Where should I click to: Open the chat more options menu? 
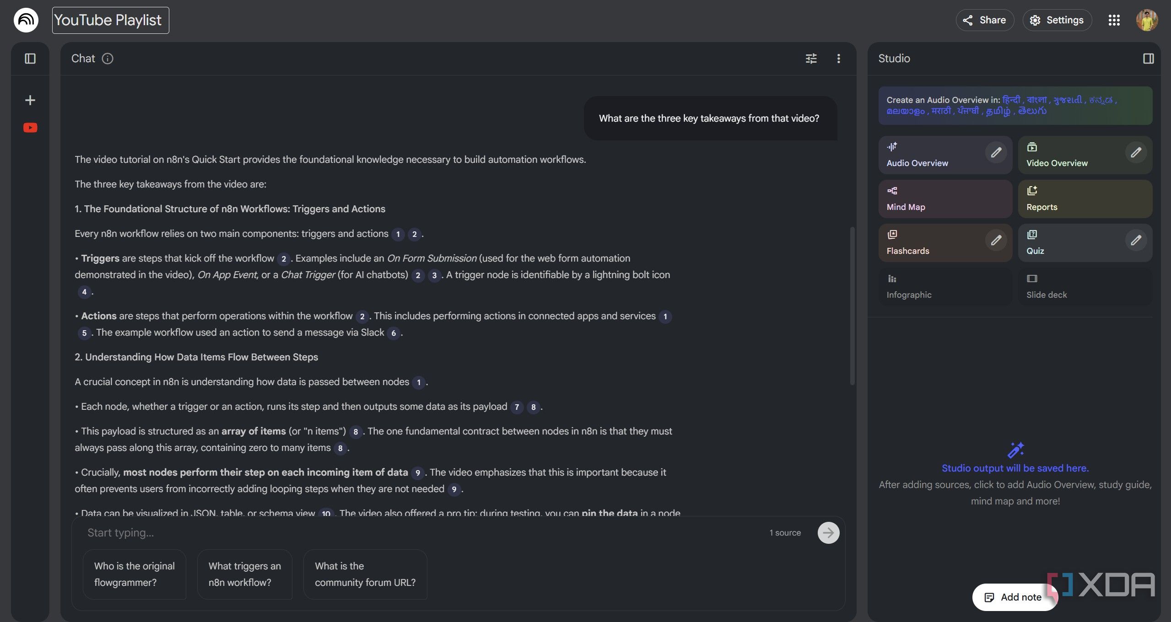pos(838,59)
